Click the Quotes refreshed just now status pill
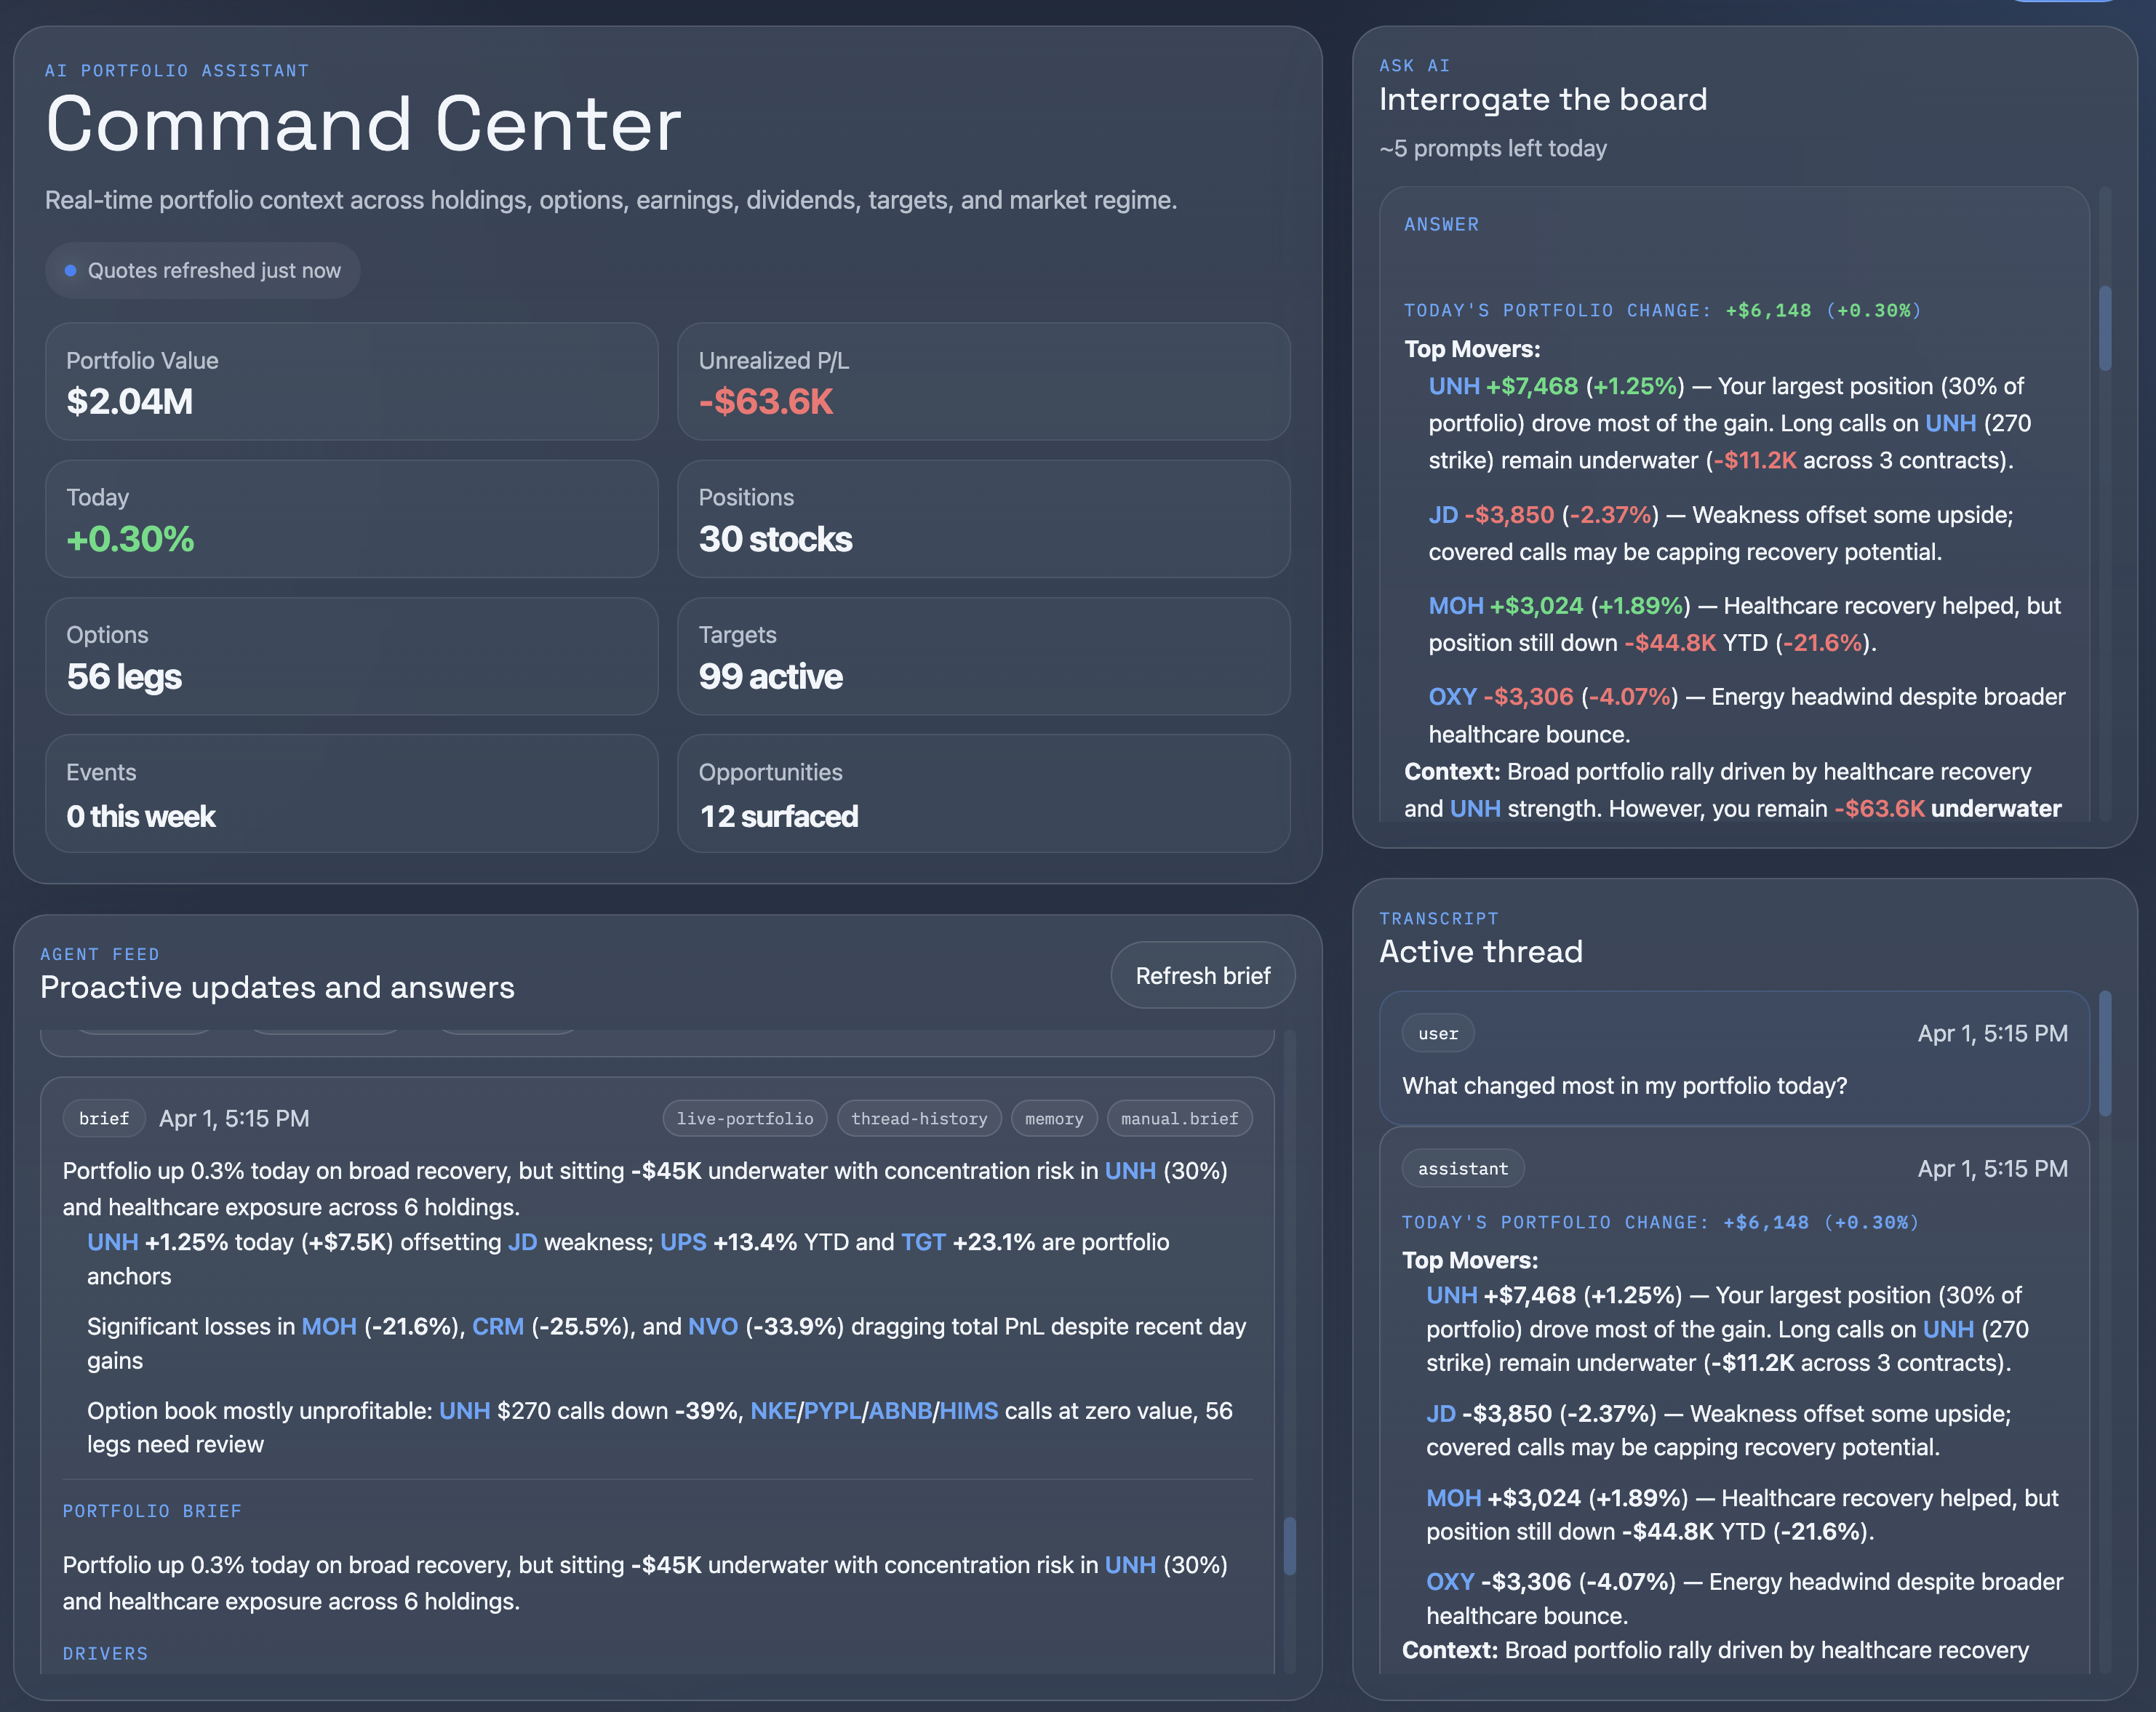Image resolution: width=2156 pixels, height=1712 pixels. 202,270
